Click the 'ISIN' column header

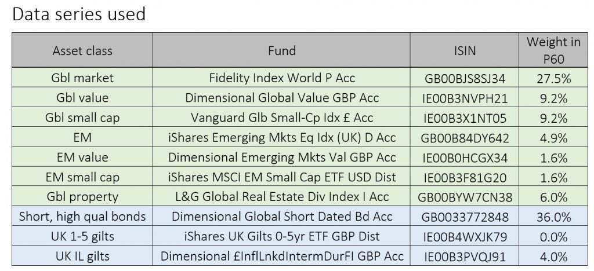(x=465, y=50)
